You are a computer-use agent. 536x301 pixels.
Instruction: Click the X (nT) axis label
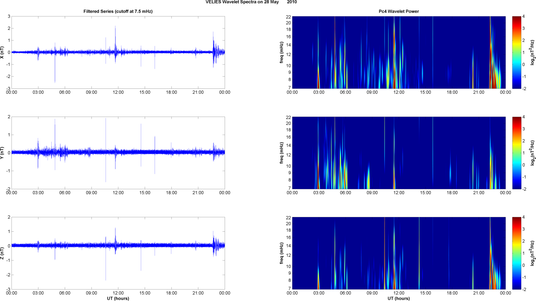pos(2,52)
